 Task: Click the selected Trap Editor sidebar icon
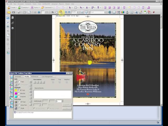11,99
